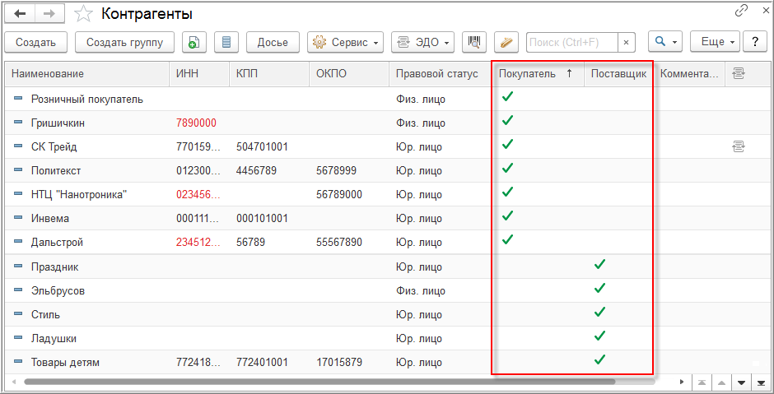774x394 pixels.
Task: Click the right arrow of horizontal scrollbar
Action: (x=683, y=382)
